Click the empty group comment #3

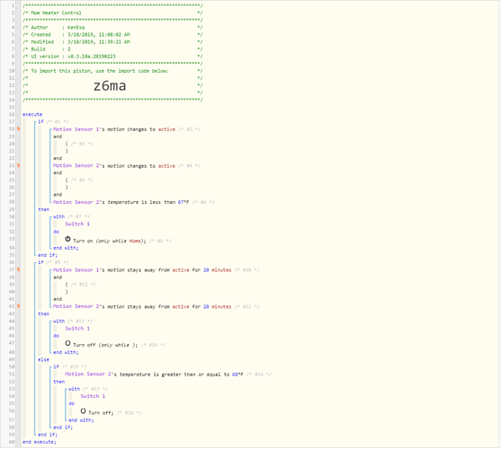point(82,144)
